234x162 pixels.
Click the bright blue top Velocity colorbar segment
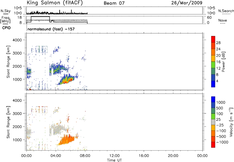click(213, 99)
